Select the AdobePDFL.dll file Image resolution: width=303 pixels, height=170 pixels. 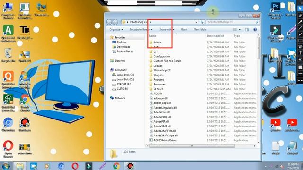click(162, 117)
